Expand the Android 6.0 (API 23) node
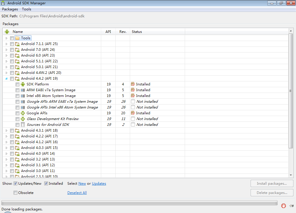The width and height of the screenshot is (296, 213). click(6, 56)
